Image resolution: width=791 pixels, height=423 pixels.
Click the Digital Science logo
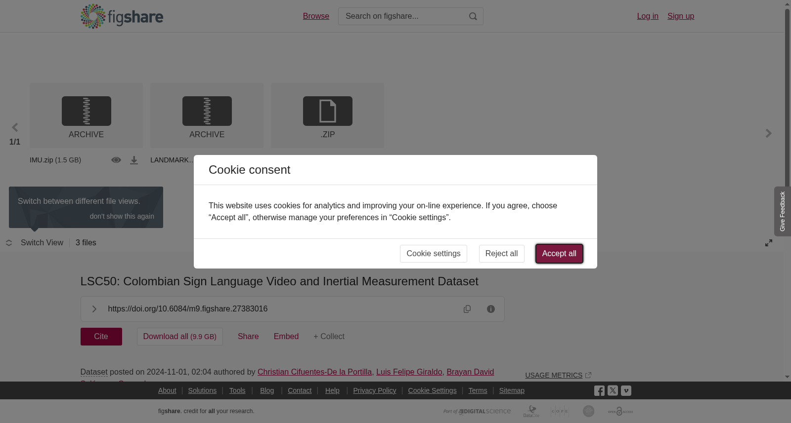[477, 411]
